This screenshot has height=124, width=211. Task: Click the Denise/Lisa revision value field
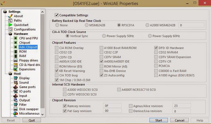[181, 111]
